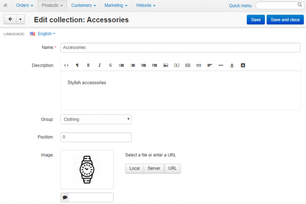Open the Website menu
The height and width of the screenshot is (204, 306).
[x=146, y=6]
